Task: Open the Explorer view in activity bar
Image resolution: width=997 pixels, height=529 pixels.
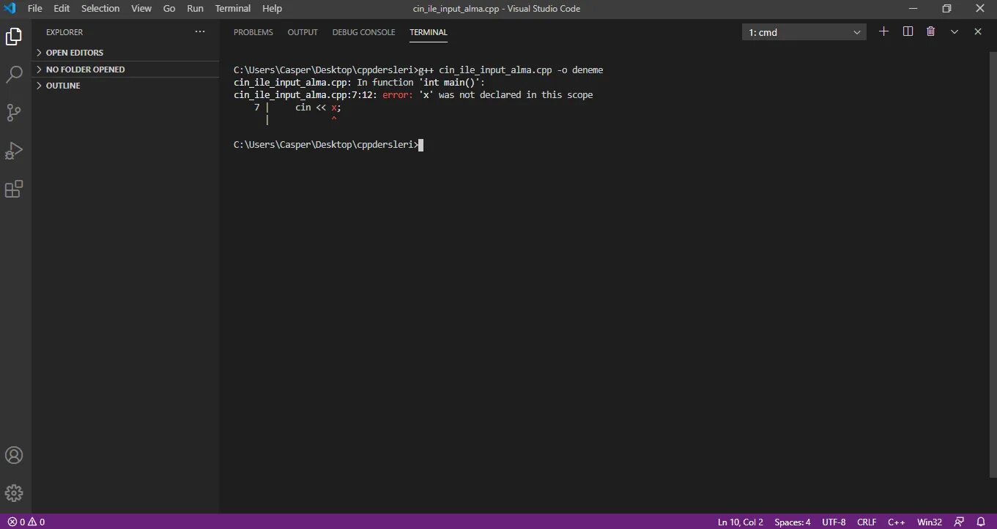Action: point(14,37)
